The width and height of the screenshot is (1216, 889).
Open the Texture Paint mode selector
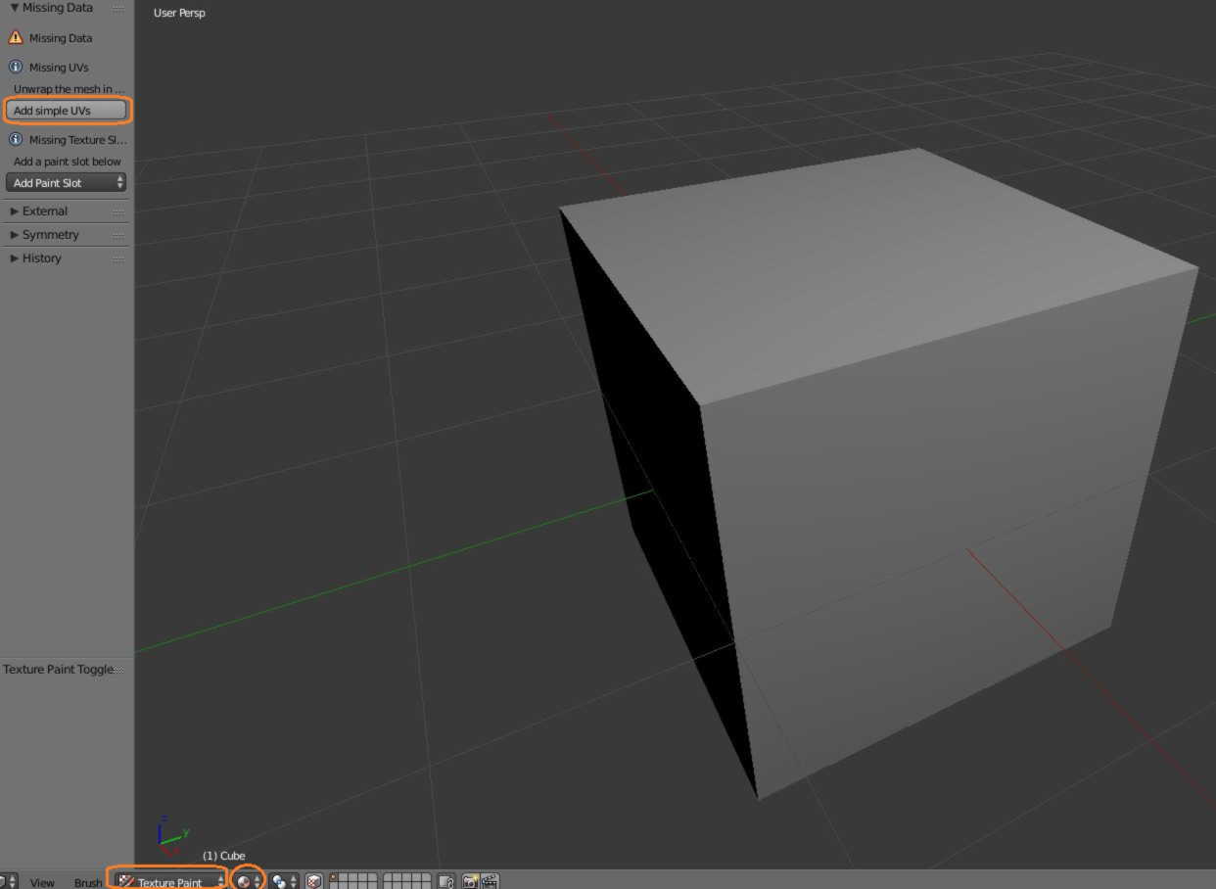[168, 881]
